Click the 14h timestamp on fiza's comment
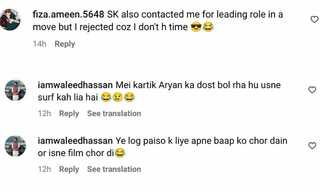The width and height of the screenshot is (320, 192). pyautogui.click(x=40, y=44)
